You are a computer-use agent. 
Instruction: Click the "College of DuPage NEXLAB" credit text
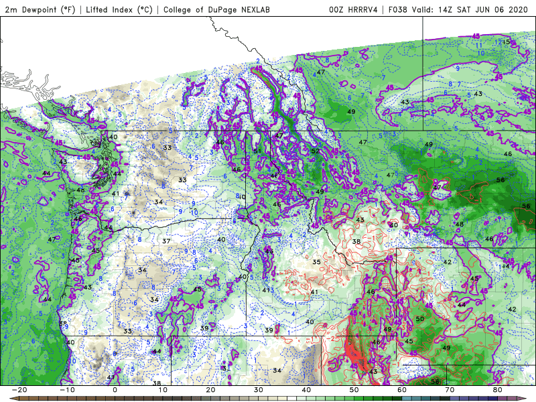coord(216,9)
